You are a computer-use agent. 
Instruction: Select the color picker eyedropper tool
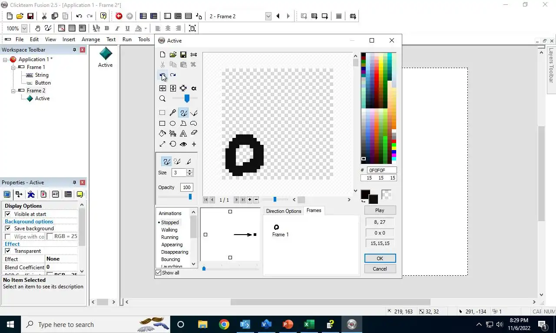click(x=173, y=113)
